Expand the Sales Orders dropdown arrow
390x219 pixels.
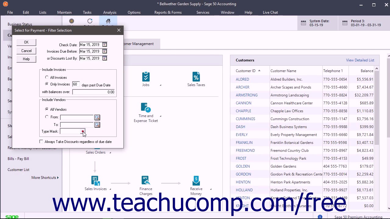(110, 152)
